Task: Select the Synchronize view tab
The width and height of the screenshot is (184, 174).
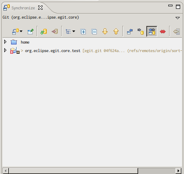Action: (x=23, y=8)
